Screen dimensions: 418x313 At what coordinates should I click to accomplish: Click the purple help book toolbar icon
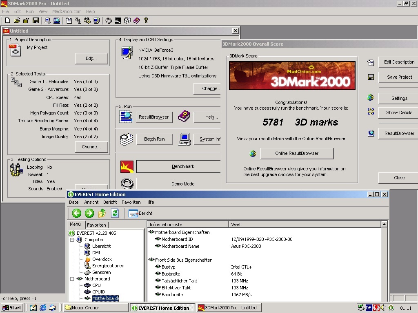[x=136, y=20]
